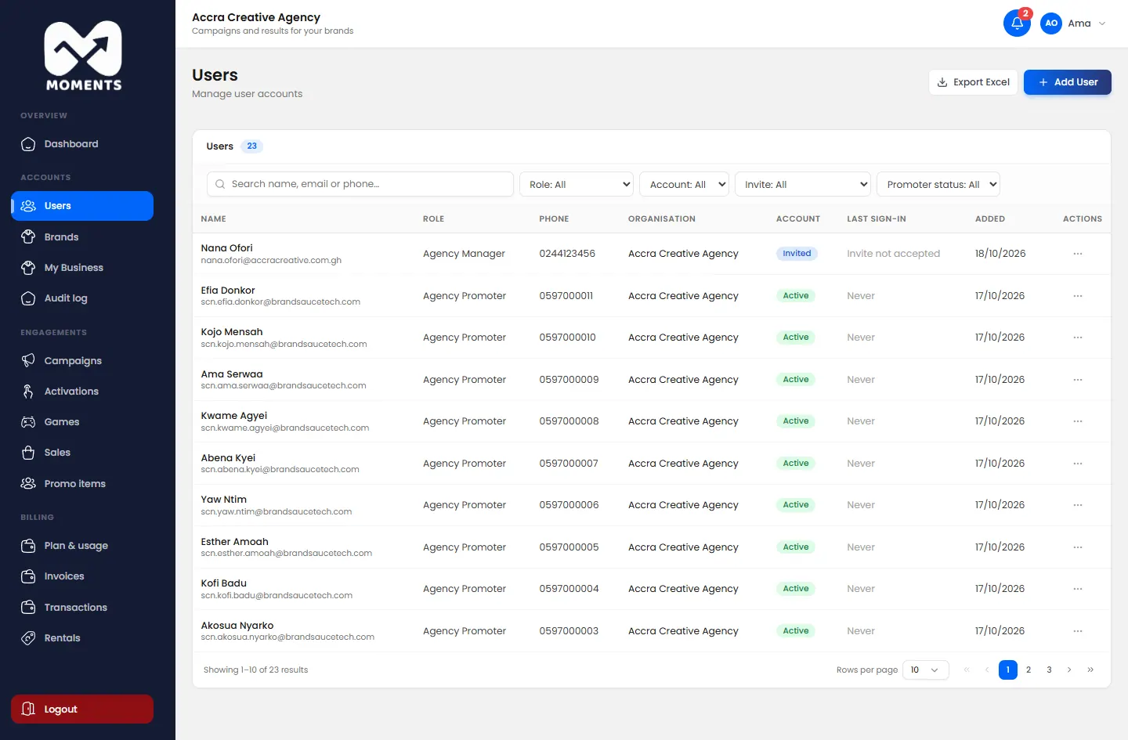Sort by the Last Sign-In column header

(877, 219)
